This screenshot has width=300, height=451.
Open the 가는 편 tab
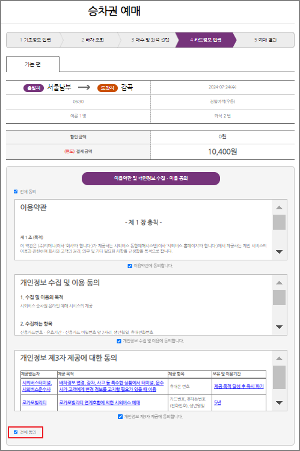click(33, 64)
